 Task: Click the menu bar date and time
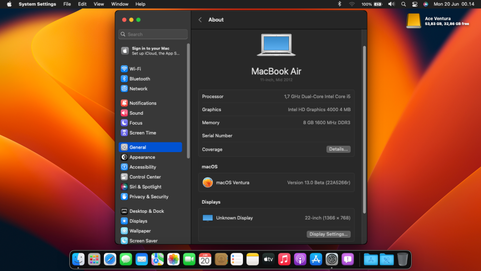point(454,4)
